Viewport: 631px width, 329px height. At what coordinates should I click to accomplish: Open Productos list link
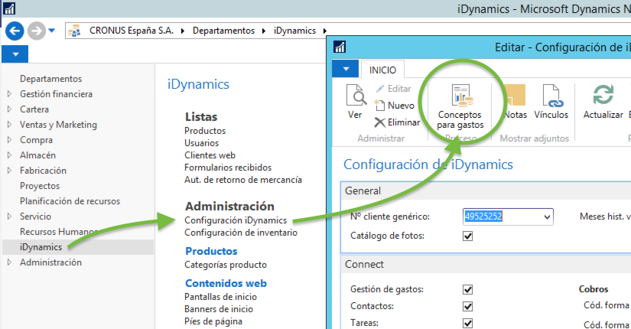205,131
